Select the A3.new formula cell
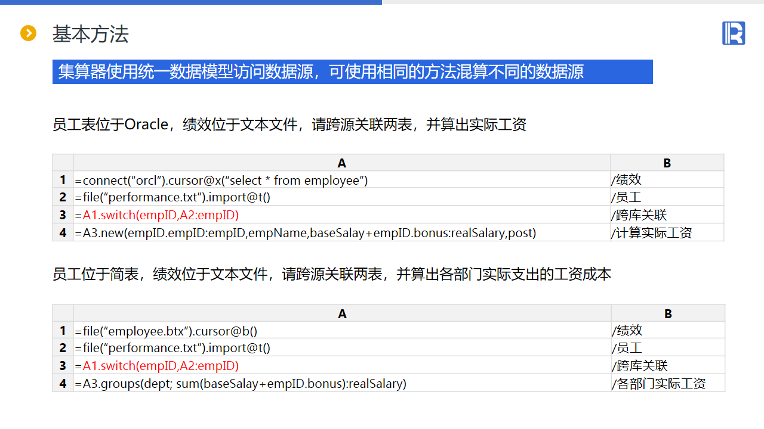This screenshot has height=429, width=764. (342, 232)
